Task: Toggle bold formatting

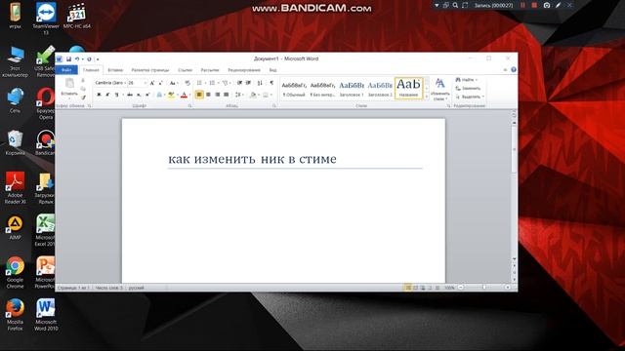Action: pyautogui.click(x=99, y=95)
